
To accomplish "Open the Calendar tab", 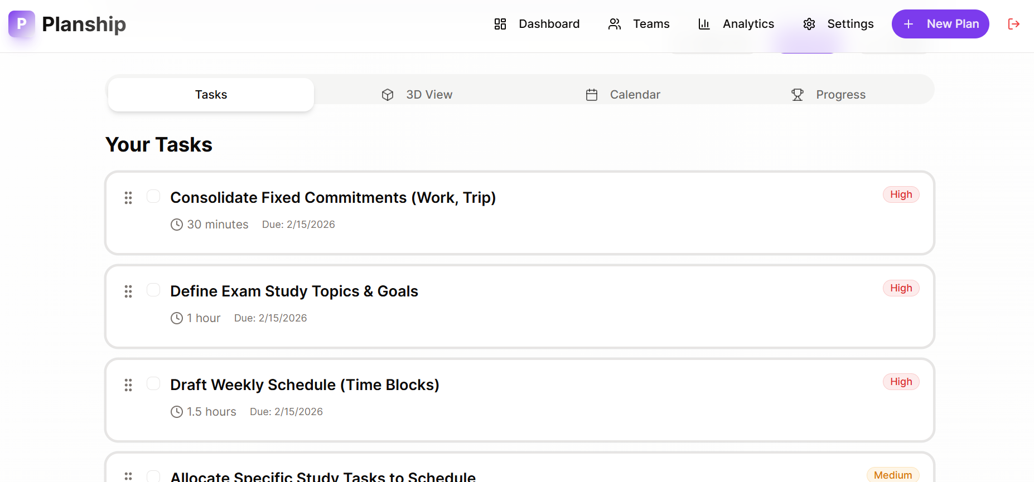I will (x=623, y=95).
